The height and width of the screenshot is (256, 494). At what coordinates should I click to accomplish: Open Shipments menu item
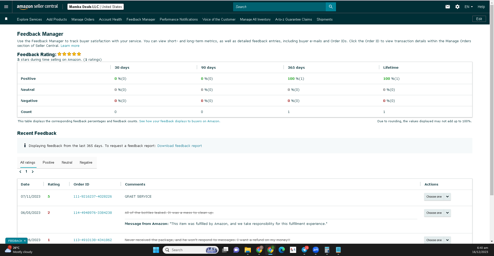[x=325, y=19]
